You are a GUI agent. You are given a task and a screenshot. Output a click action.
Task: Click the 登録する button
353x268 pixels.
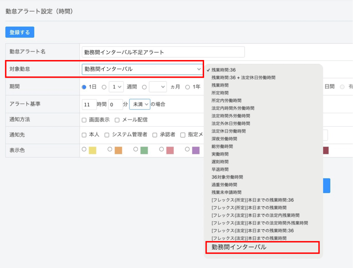(20, 32)
